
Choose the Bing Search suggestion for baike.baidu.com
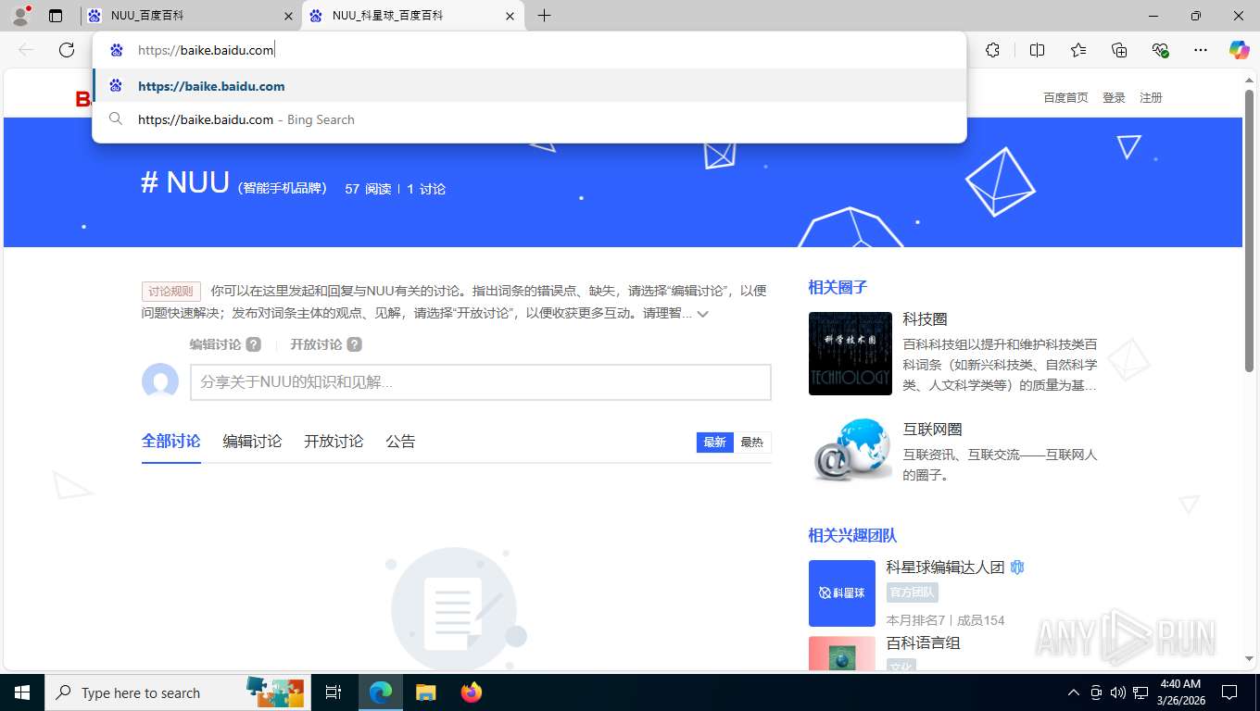click(x=529, y=119)
